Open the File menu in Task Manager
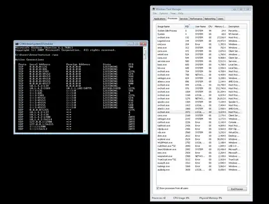This screenshot has height=204, width=269. click(x=154, y=13)
